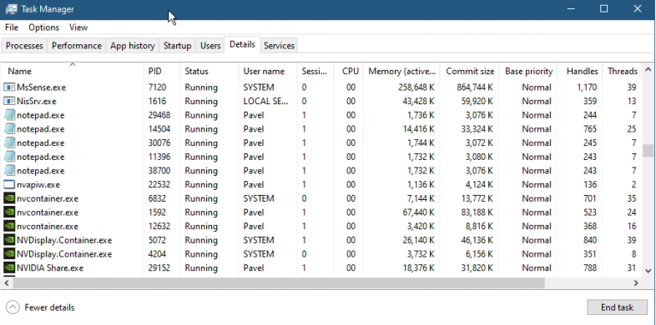Collapse view with Fewer details arrow
Screen dimensions: 656x325
pyautogui.click(x=13, y=307)
